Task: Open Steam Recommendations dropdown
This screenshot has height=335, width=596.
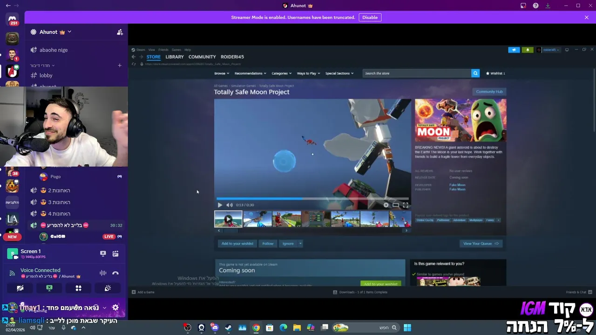Action: pyautogui.click(x=251, y=73)
